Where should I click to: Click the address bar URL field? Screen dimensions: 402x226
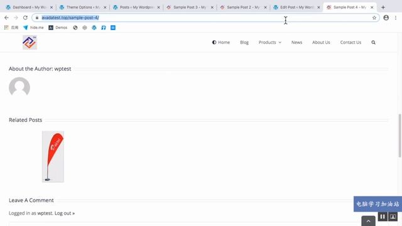[205, 18]
